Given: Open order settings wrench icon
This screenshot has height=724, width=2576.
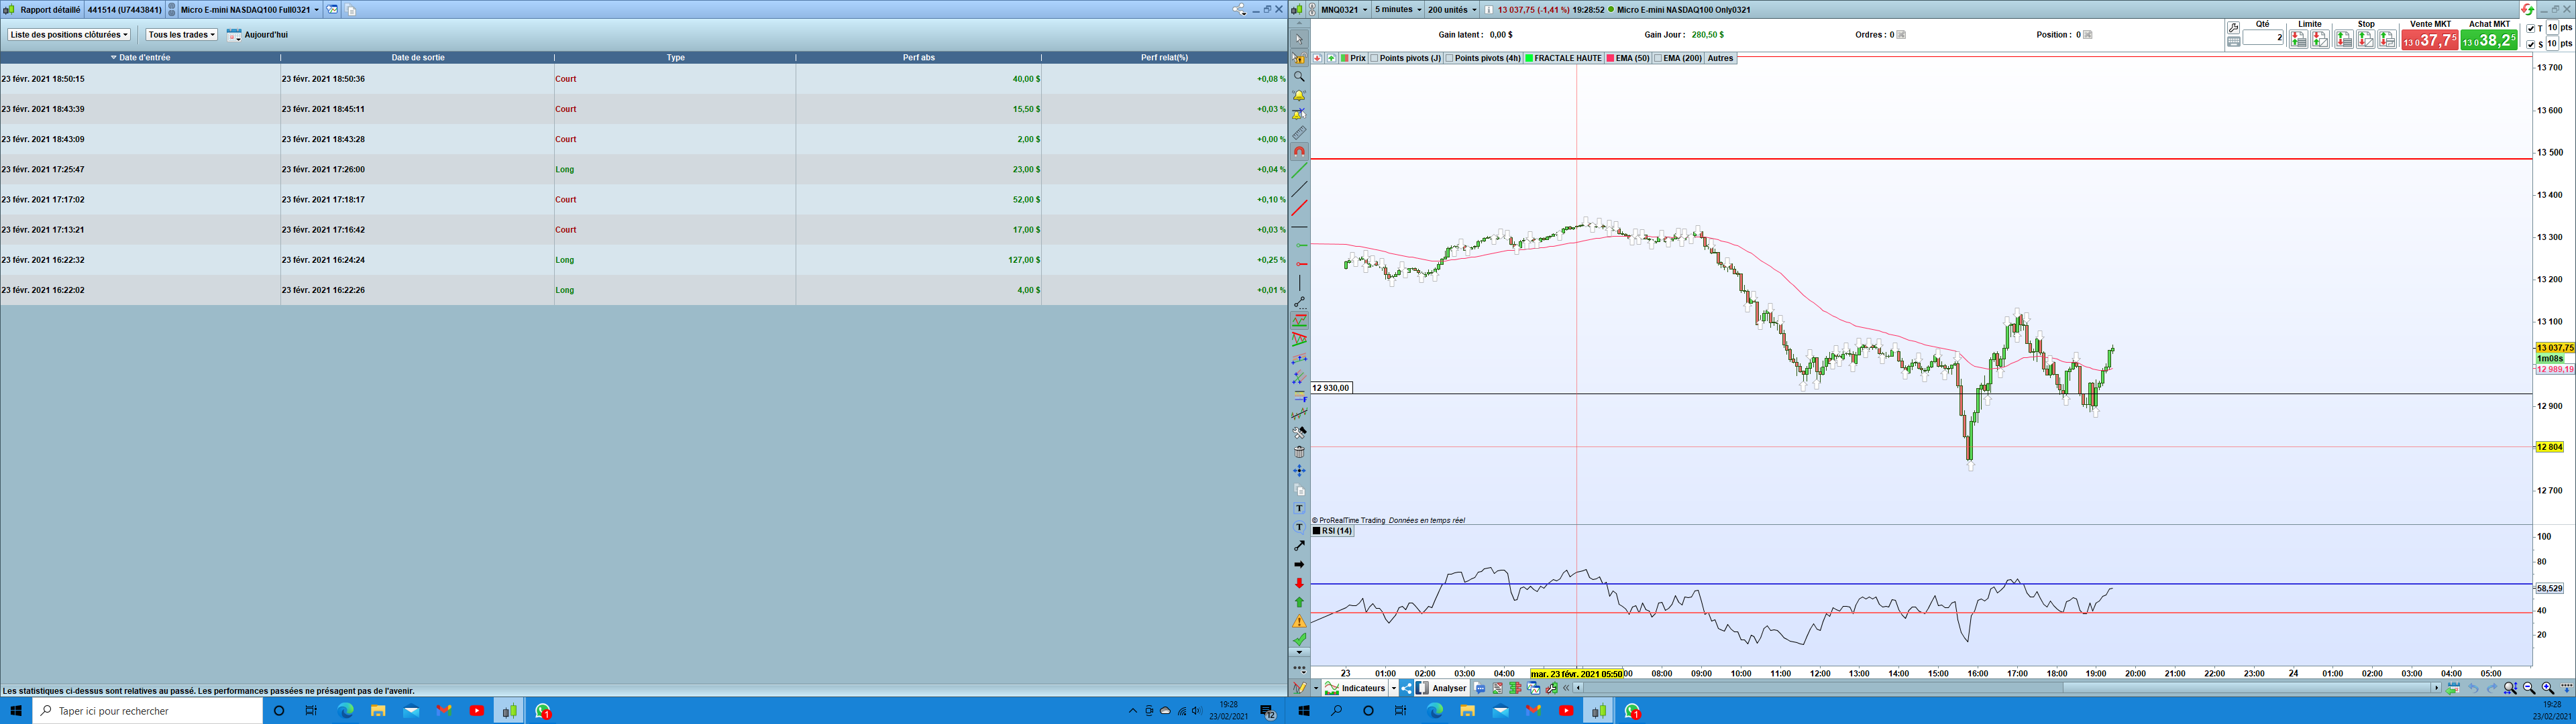Looking at the screenshot, I should 2233,28.
